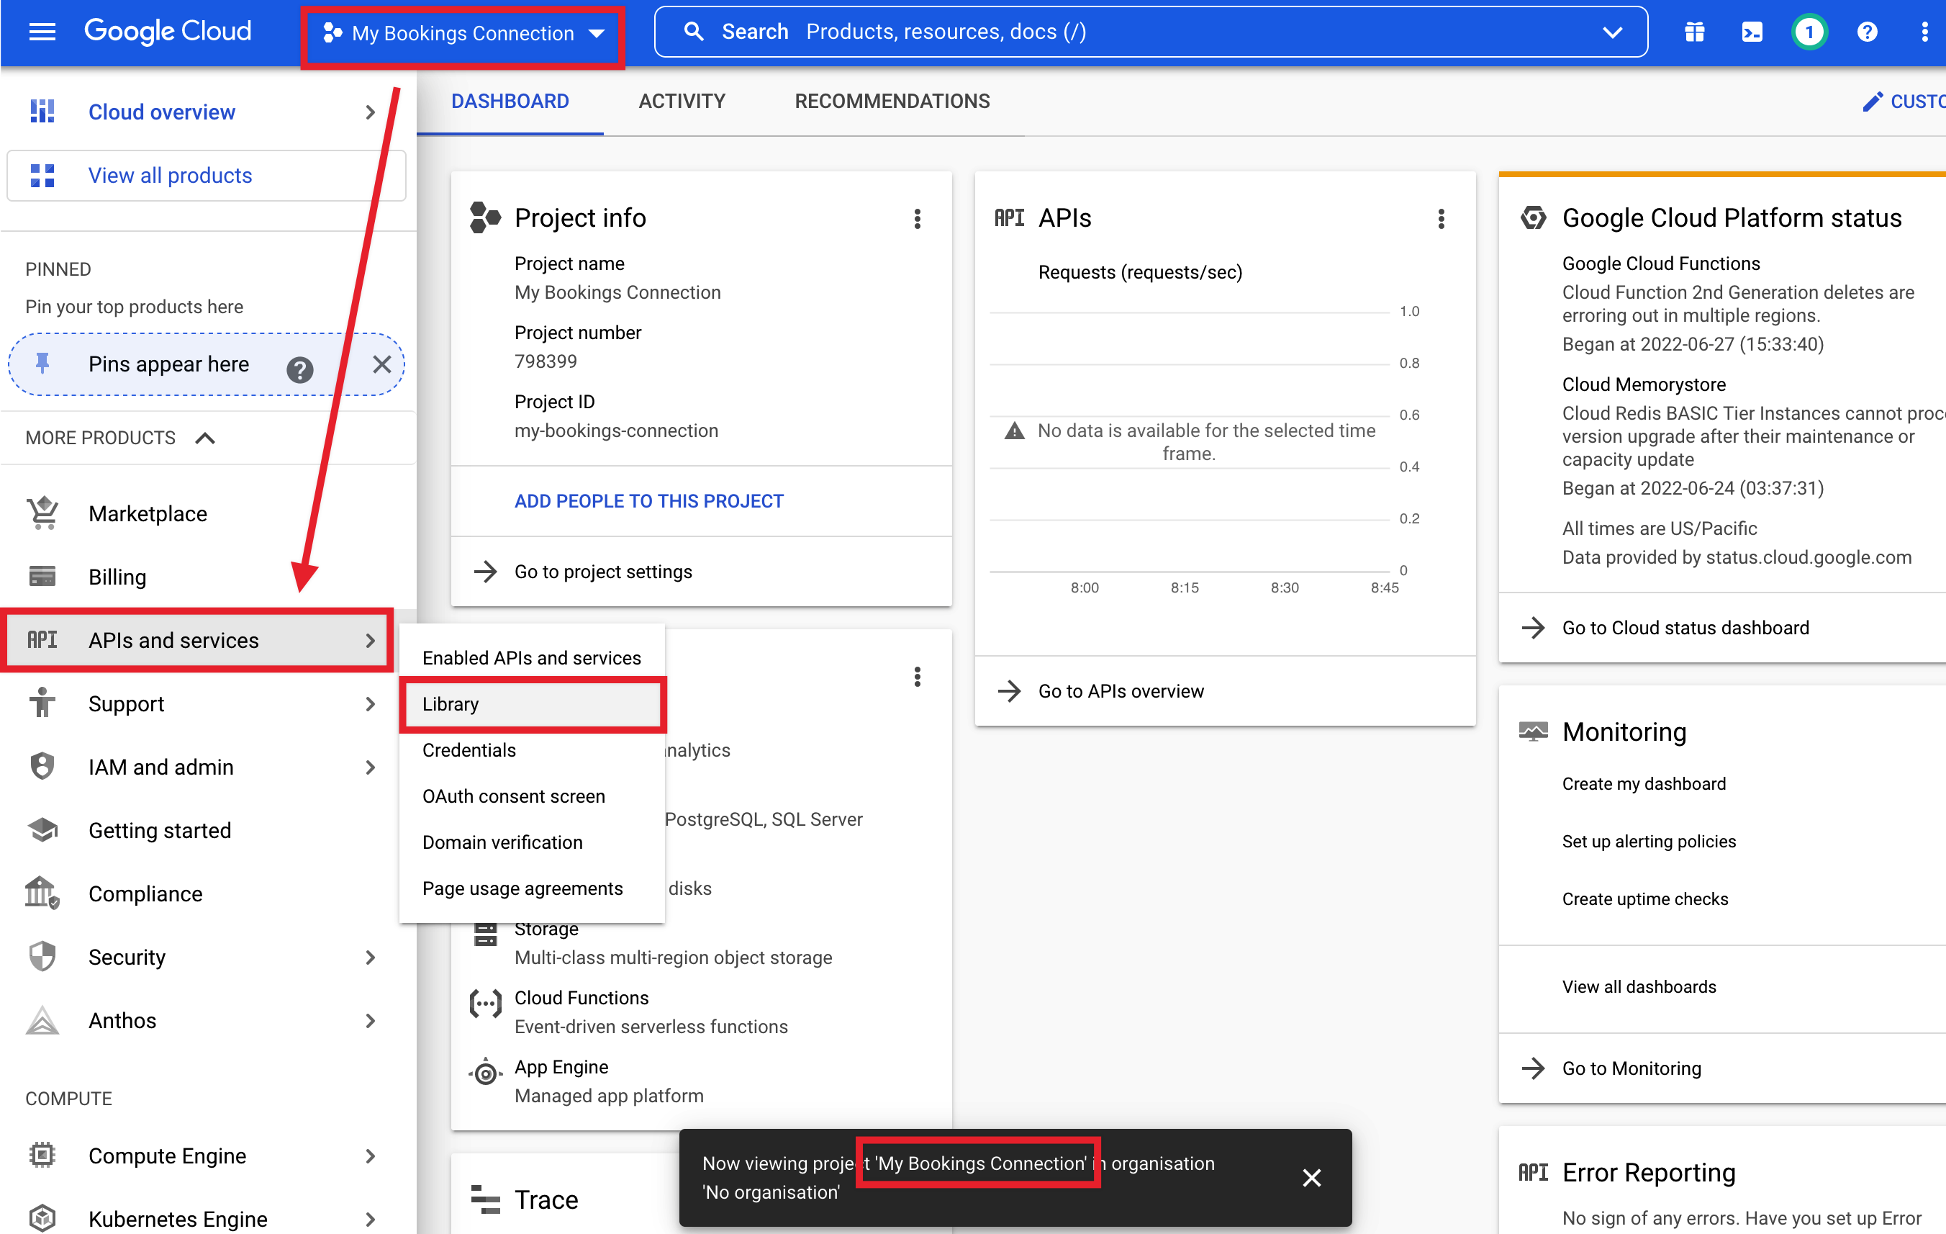Click the pins help question icon
This screenshot has width=1946, height=1234.
click(x=300, y=369)
